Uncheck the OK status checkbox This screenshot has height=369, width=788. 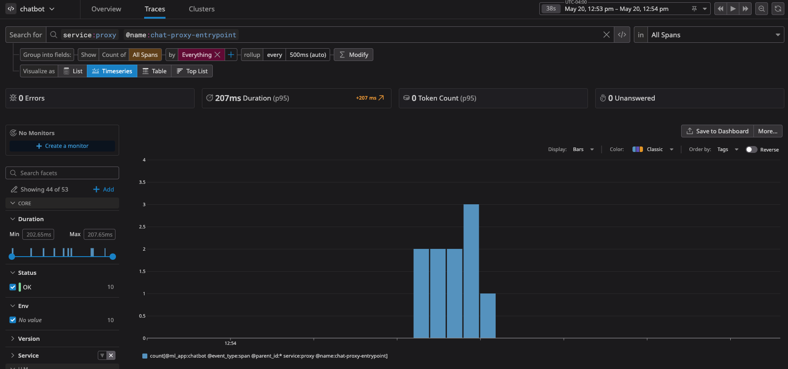[x=13, y=287]
